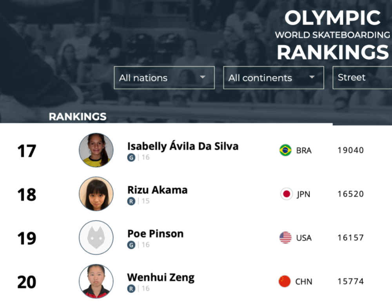The height and width of the screenshot is (303, 392).
Task: Click Isabelly Ávila Da Silva's profile photo
Action: 96,150
